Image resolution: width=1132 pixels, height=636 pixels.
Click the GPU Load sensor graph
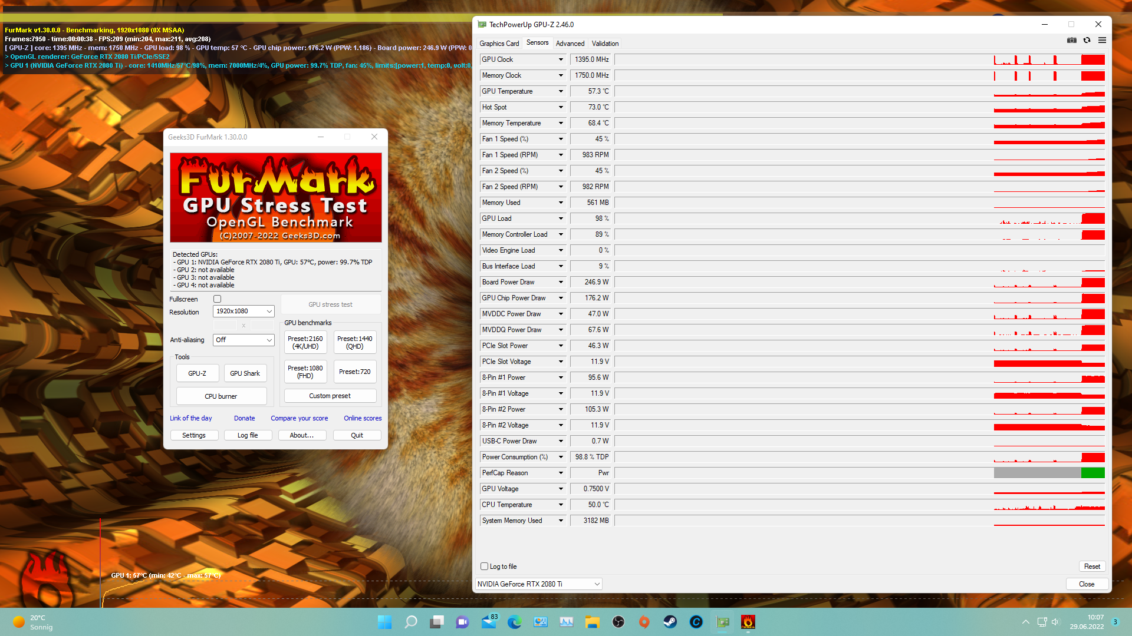tap(859, 218)
